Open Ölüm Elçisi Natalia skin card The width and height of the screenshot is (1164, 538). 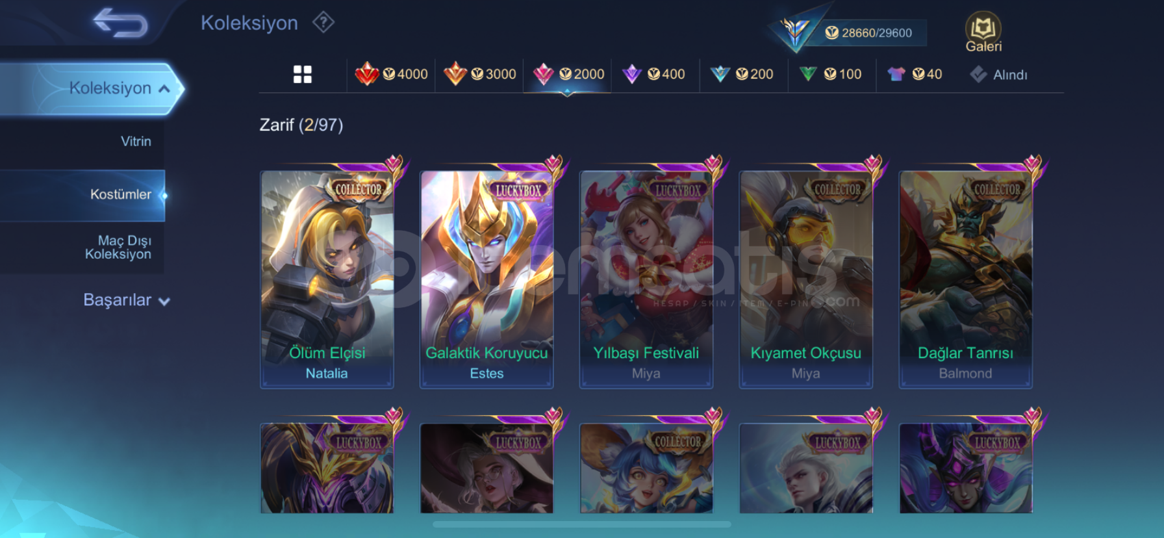(327, 279)
